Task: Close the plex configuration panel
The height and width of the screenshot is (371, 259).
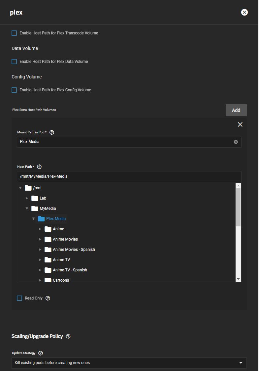Action: 244,12
